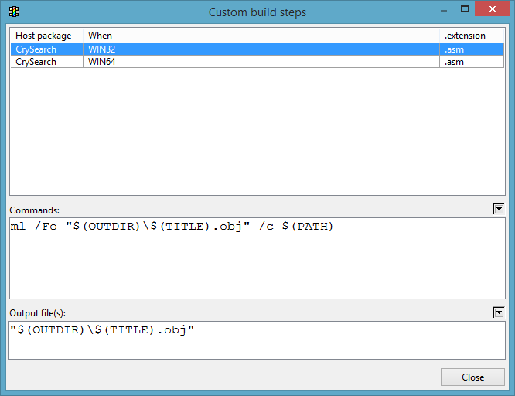This screenshot has height=396, width=515.
Task: Click inside the Output file(s) text box
Action: (257, 340)
